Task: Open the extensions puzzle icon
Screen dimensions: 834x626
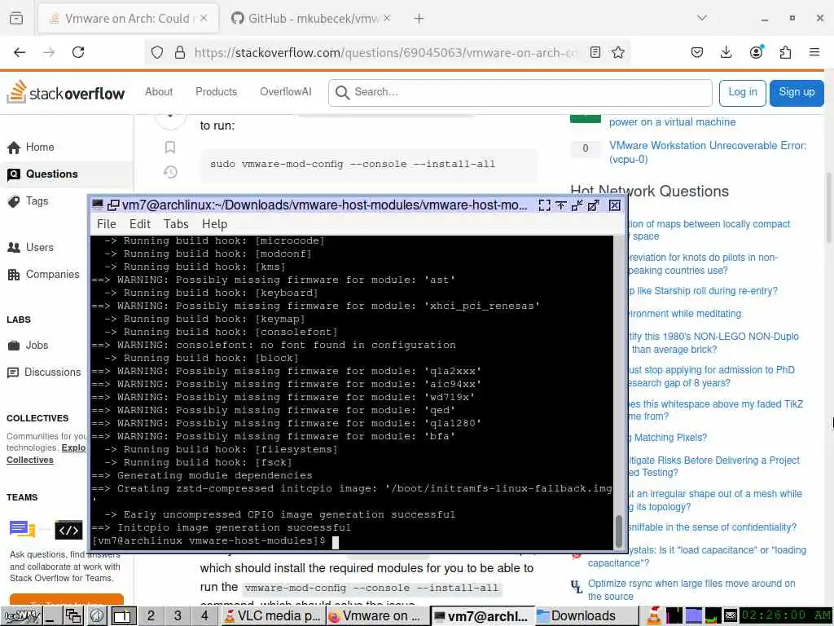Action: [785, 52]
